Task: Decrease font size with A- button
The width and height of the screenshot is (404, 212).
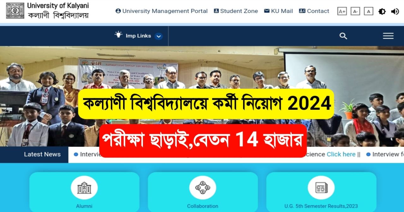Action: coord(355,11)
